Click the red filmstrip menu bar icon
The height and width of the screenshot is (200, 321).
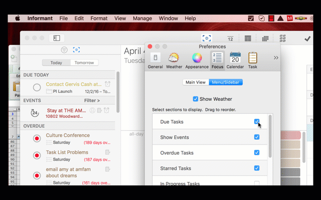point(271,18)
